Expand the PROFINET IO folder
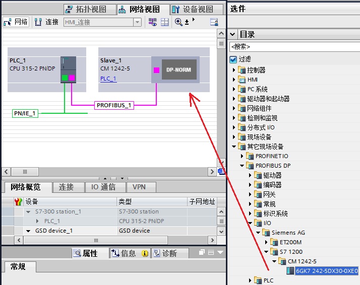The width and height of the screenshot is (360, 285). click(242, 156)
